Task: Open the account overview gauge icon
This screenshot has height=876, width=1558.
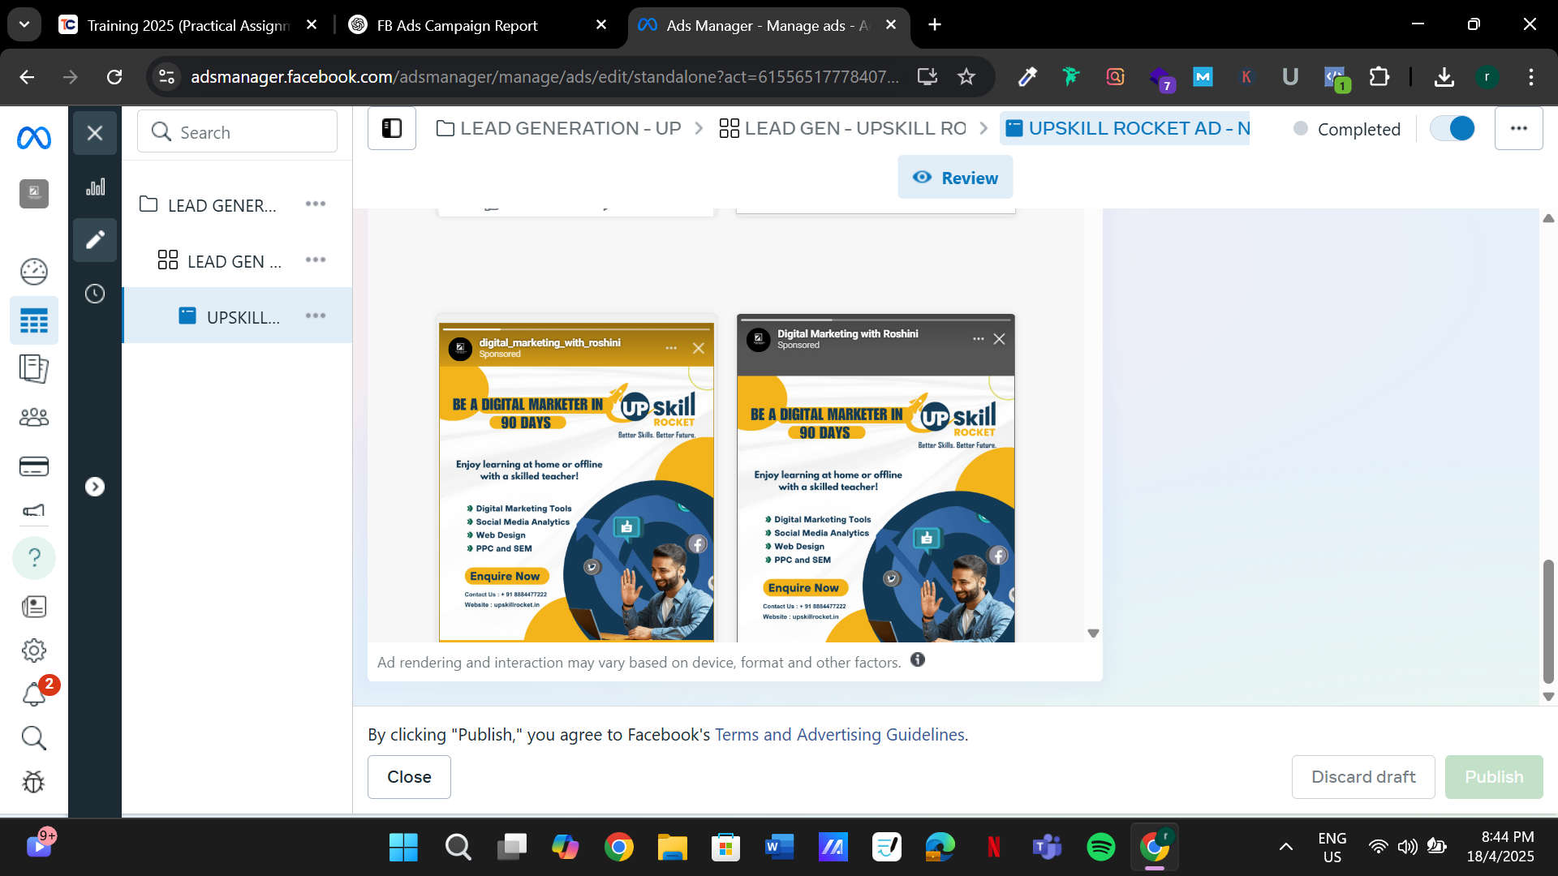Action: click(34, 272)
